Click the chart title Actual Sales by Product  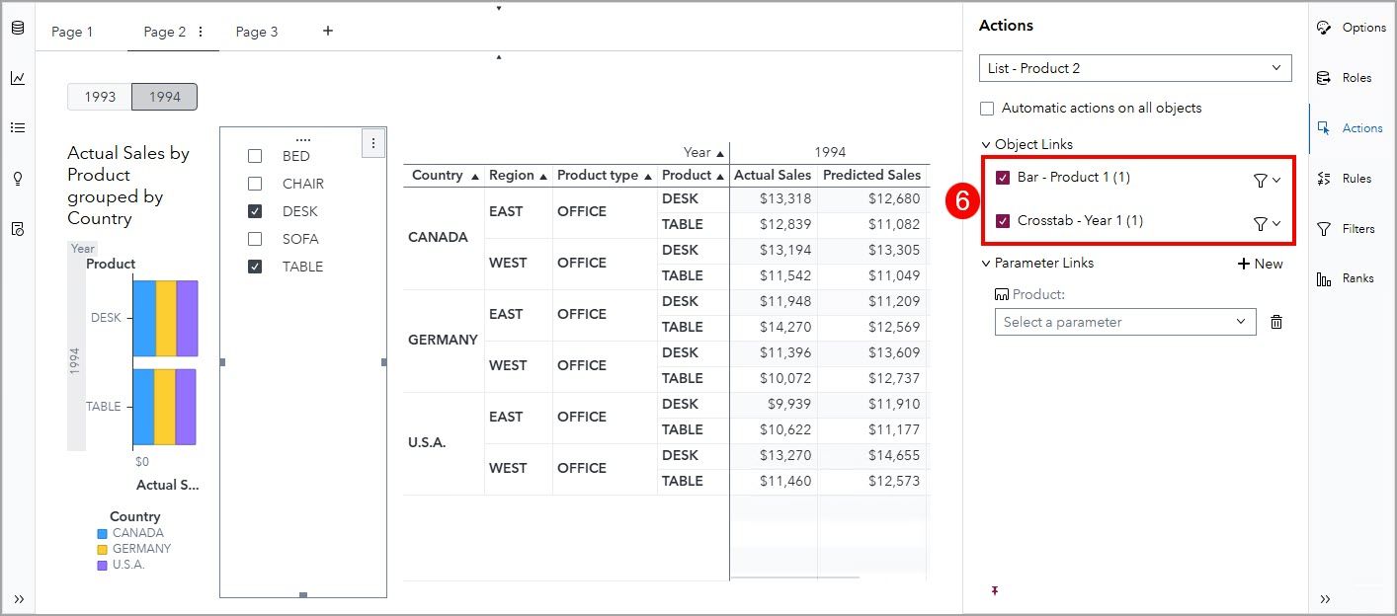[x=127, y=186]
